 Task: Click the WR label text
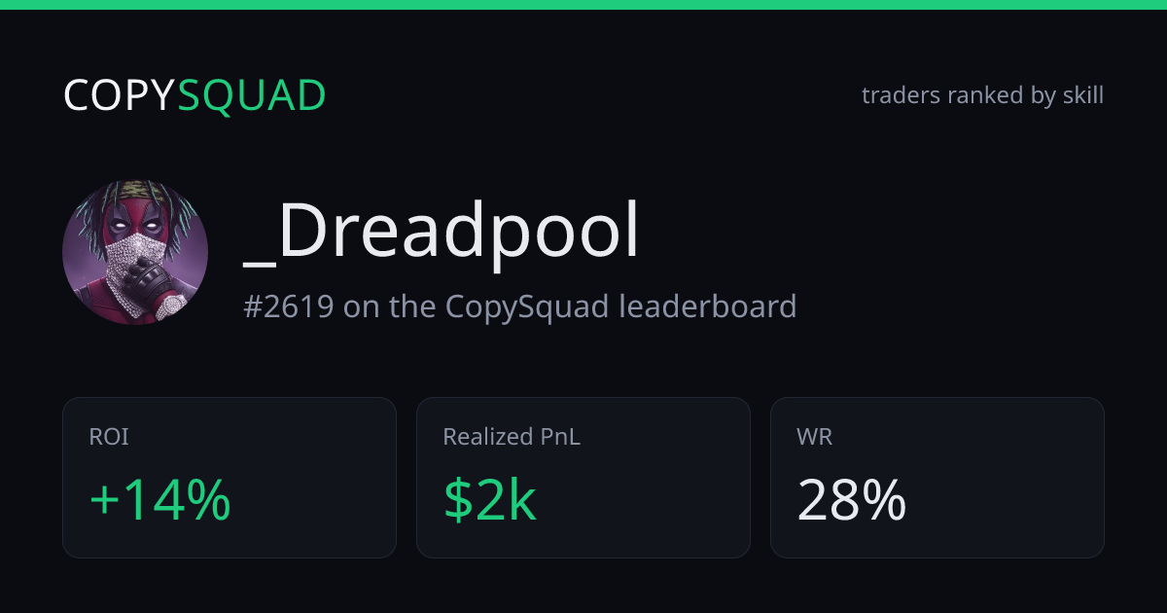[x=815, y=437]
